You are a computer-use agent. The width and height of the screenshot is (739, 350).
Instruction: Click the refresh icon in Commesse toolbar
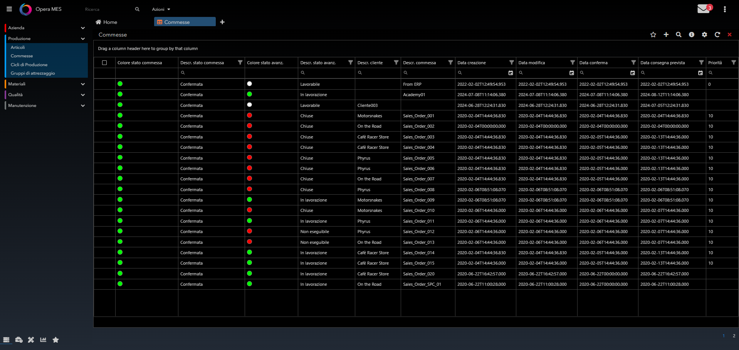(x=717, y=35)
